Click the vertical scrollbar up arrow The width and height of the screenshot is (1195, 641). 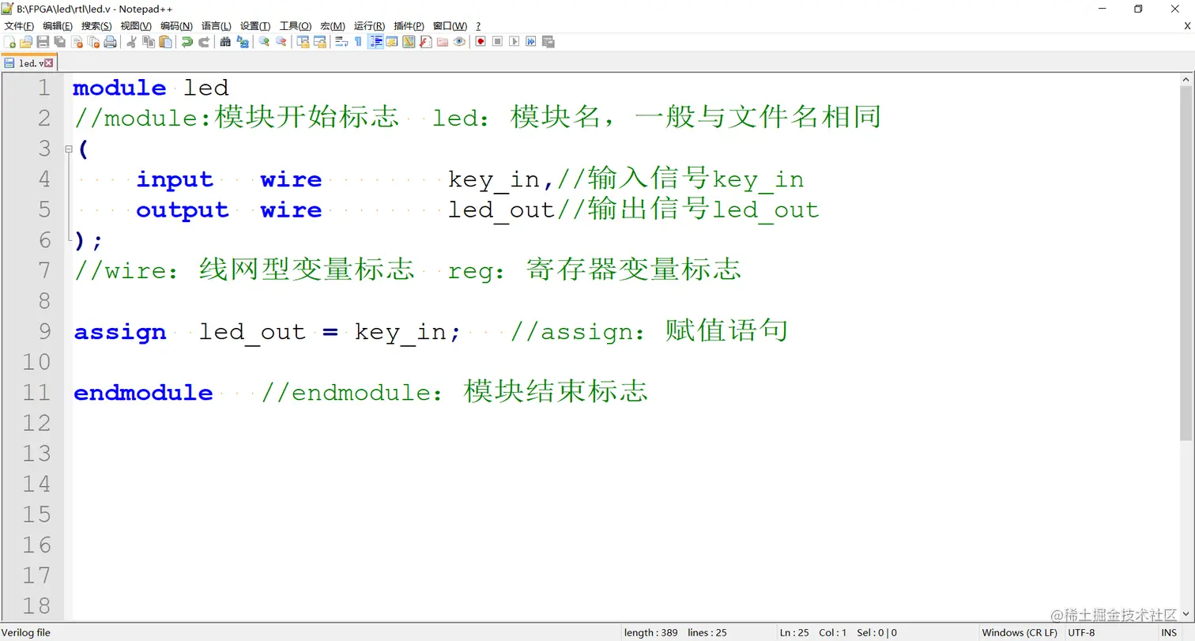coord(1186,77)
